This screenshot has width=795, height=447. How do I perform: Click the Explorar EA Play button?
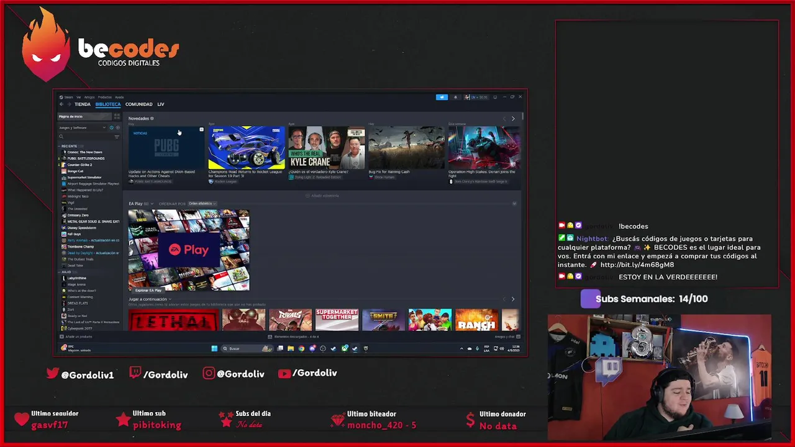coord(148,290)
